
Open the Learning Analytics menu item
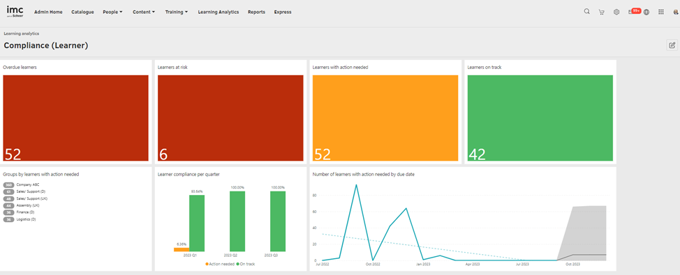(x=218, y=12)
